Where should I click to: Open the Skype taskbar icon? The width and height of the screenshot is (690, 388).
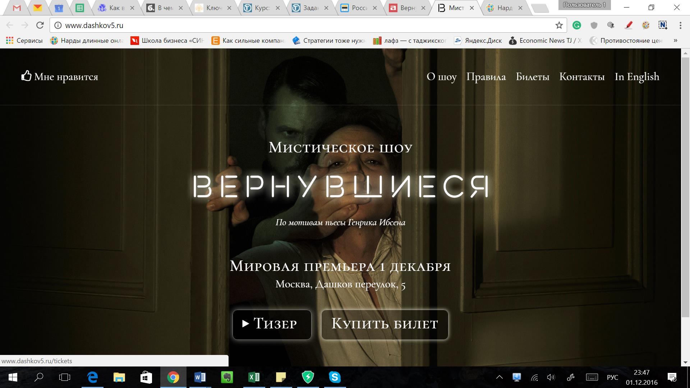(335, 377)
